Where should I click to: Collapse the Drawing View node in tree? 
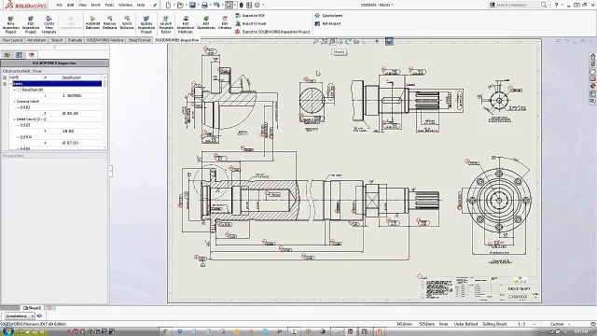click(x=15, y=102)
